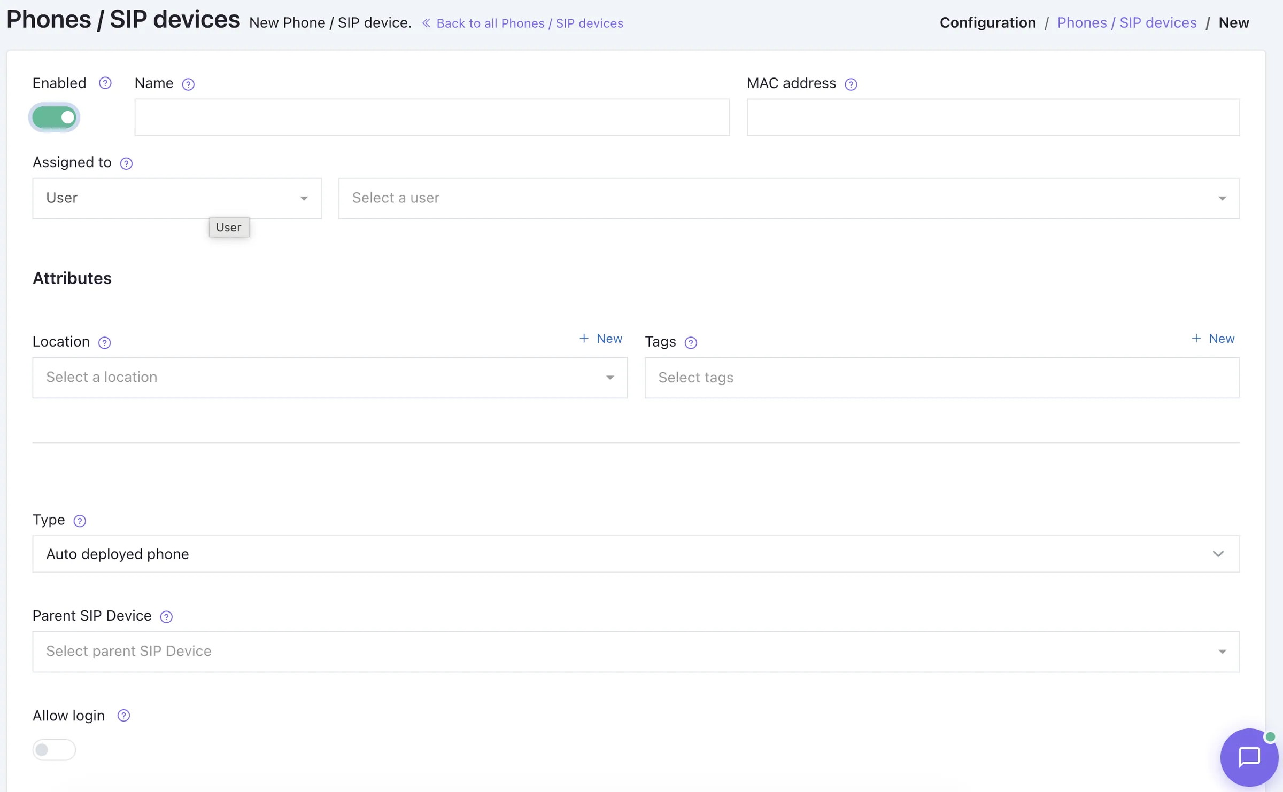Expand the Select a location dropdown

(x=330, y=377)
